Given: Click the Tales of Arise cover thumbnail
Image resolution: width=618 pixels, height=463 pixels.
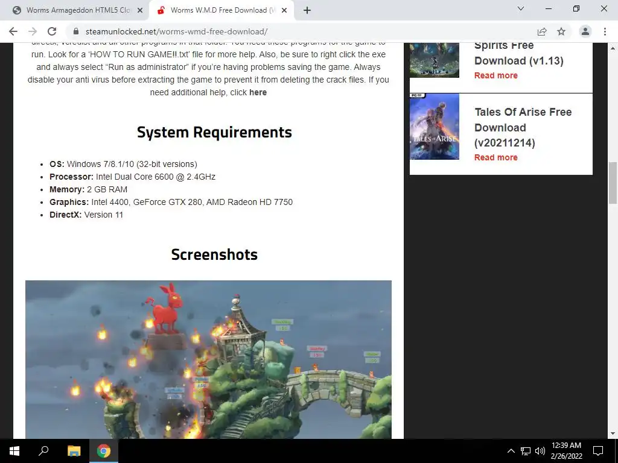Looking at the screenshot, I should click(435, 127).
